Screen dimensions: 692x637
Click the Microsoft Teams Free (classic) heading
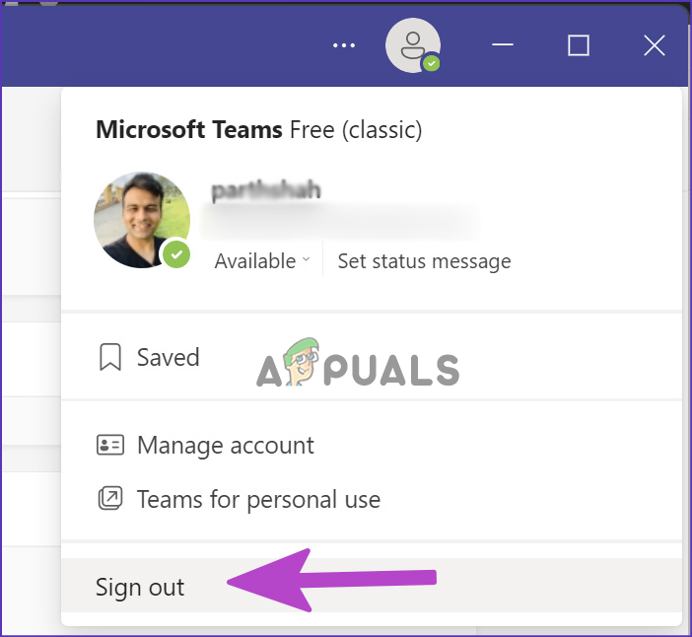258,129
